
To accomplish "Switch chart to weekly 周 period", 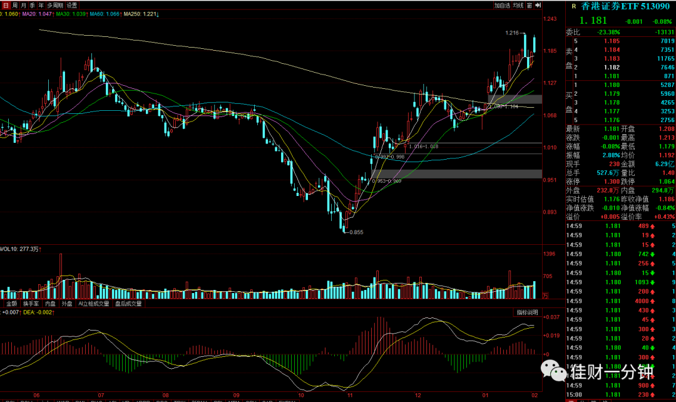I will 14,5.
